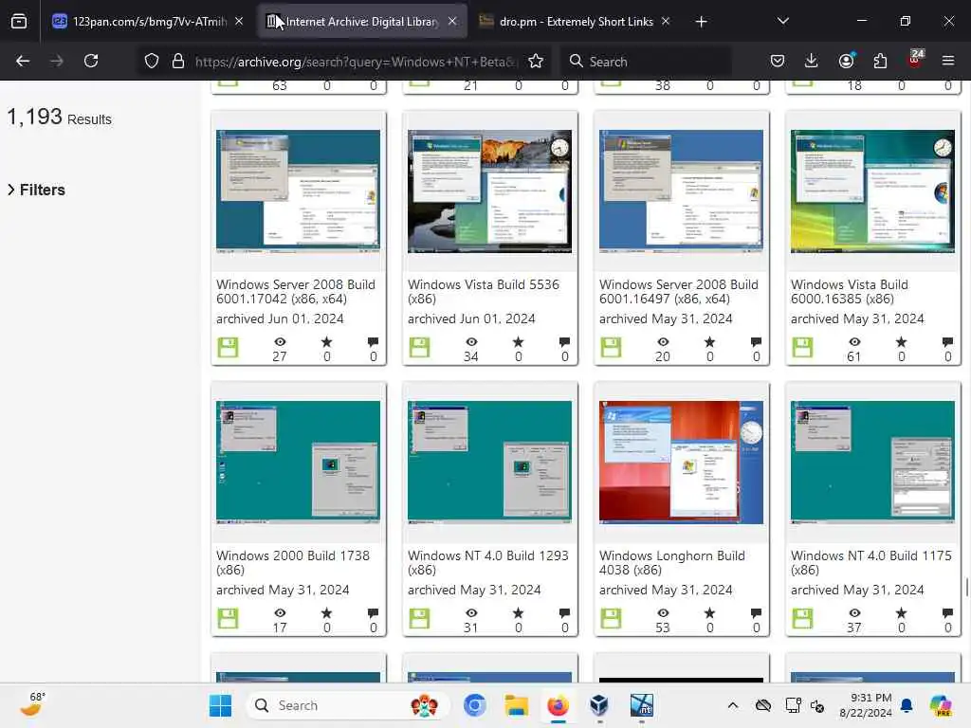This screenshot has height=728, width=971.
Task: Open the notifications bell
Action: tap(907, 705)
